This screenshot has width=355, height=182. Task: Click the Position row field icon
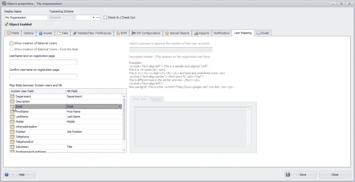coord(12,132)
